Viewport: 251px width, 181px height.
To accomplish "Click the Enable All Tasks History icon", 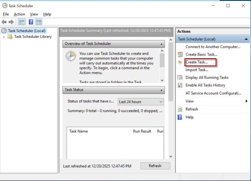I will pyautogui.click(x=180, y=85).
